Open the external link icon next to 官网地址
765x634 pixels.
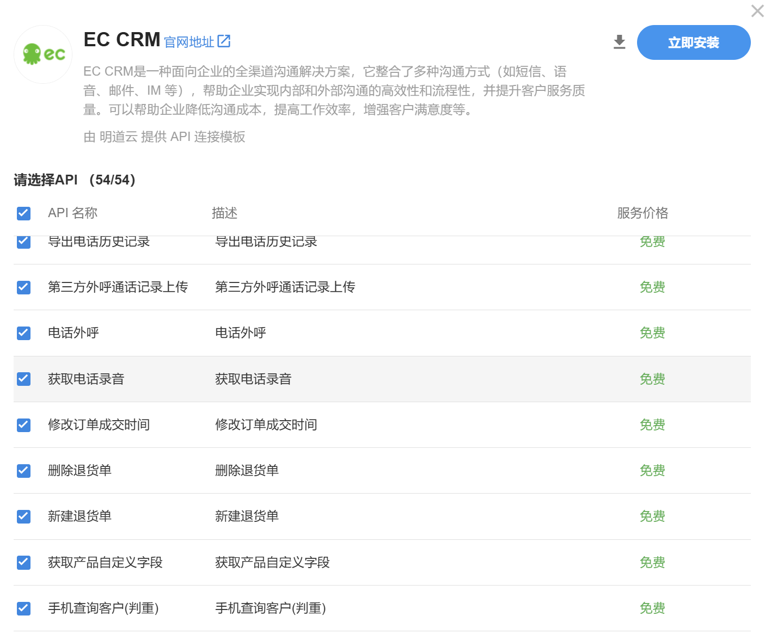(224, 41)
